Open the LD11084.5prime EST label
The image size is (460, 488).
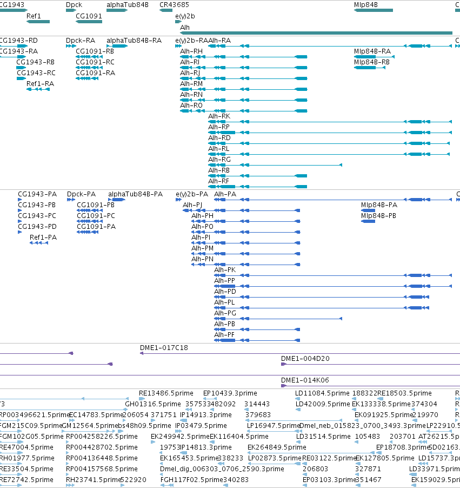pyautogui.click(x=323, y=393)
